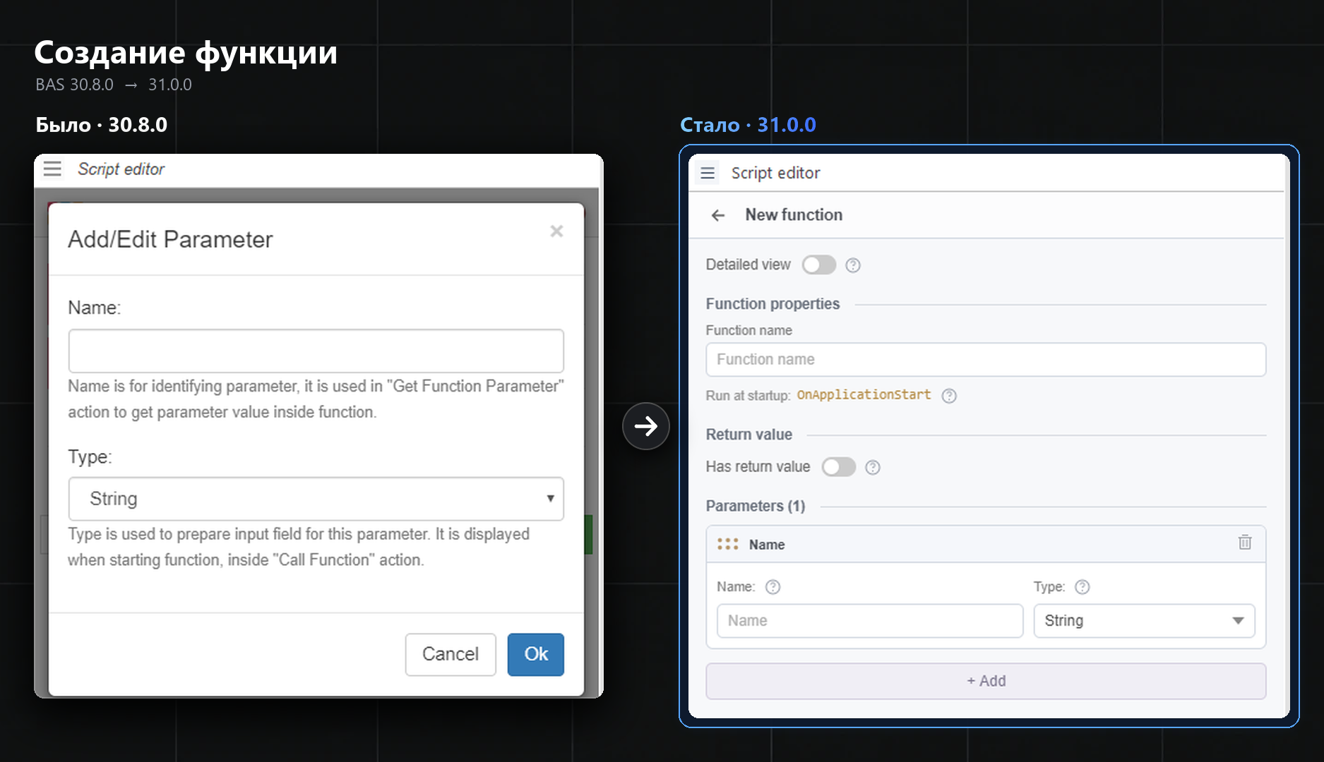This screenshot has height=762, width=1324.
Task: Click the New function heading
Action: coord(794,214)
